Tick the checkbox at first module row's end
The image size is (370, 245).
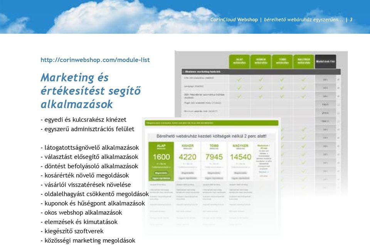coord(338,80)
